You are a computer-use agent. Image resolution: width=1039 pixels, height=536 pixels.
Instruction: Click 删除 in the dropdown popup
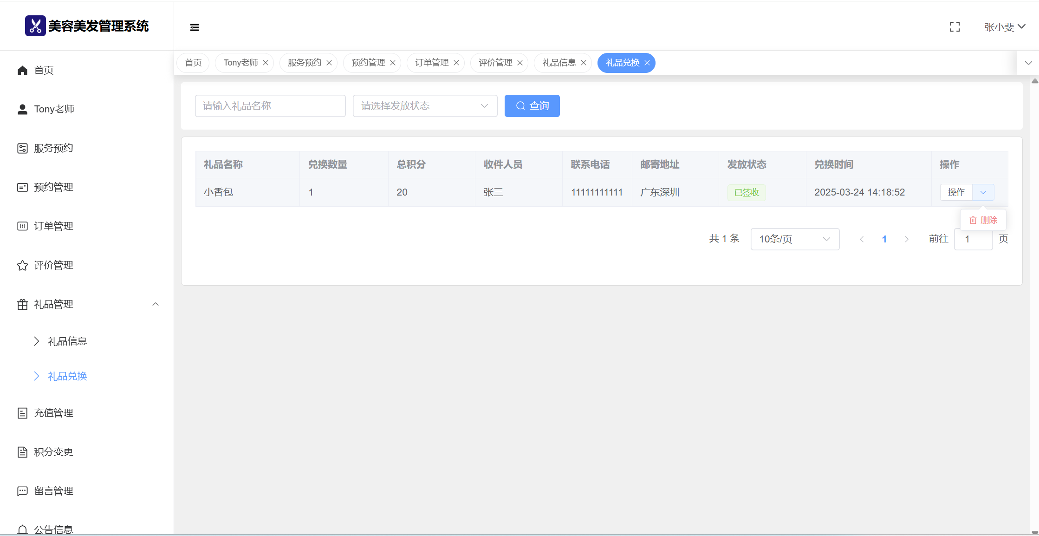tap(983, 220)
